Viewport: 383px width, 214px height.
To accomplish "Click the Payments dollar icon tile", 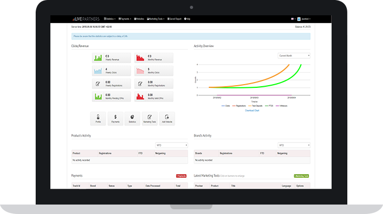I will [x=115, y=118].
